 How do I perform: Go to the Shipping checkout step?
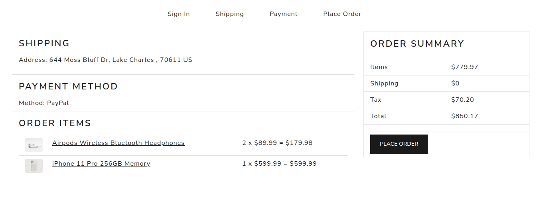(230, 14)
